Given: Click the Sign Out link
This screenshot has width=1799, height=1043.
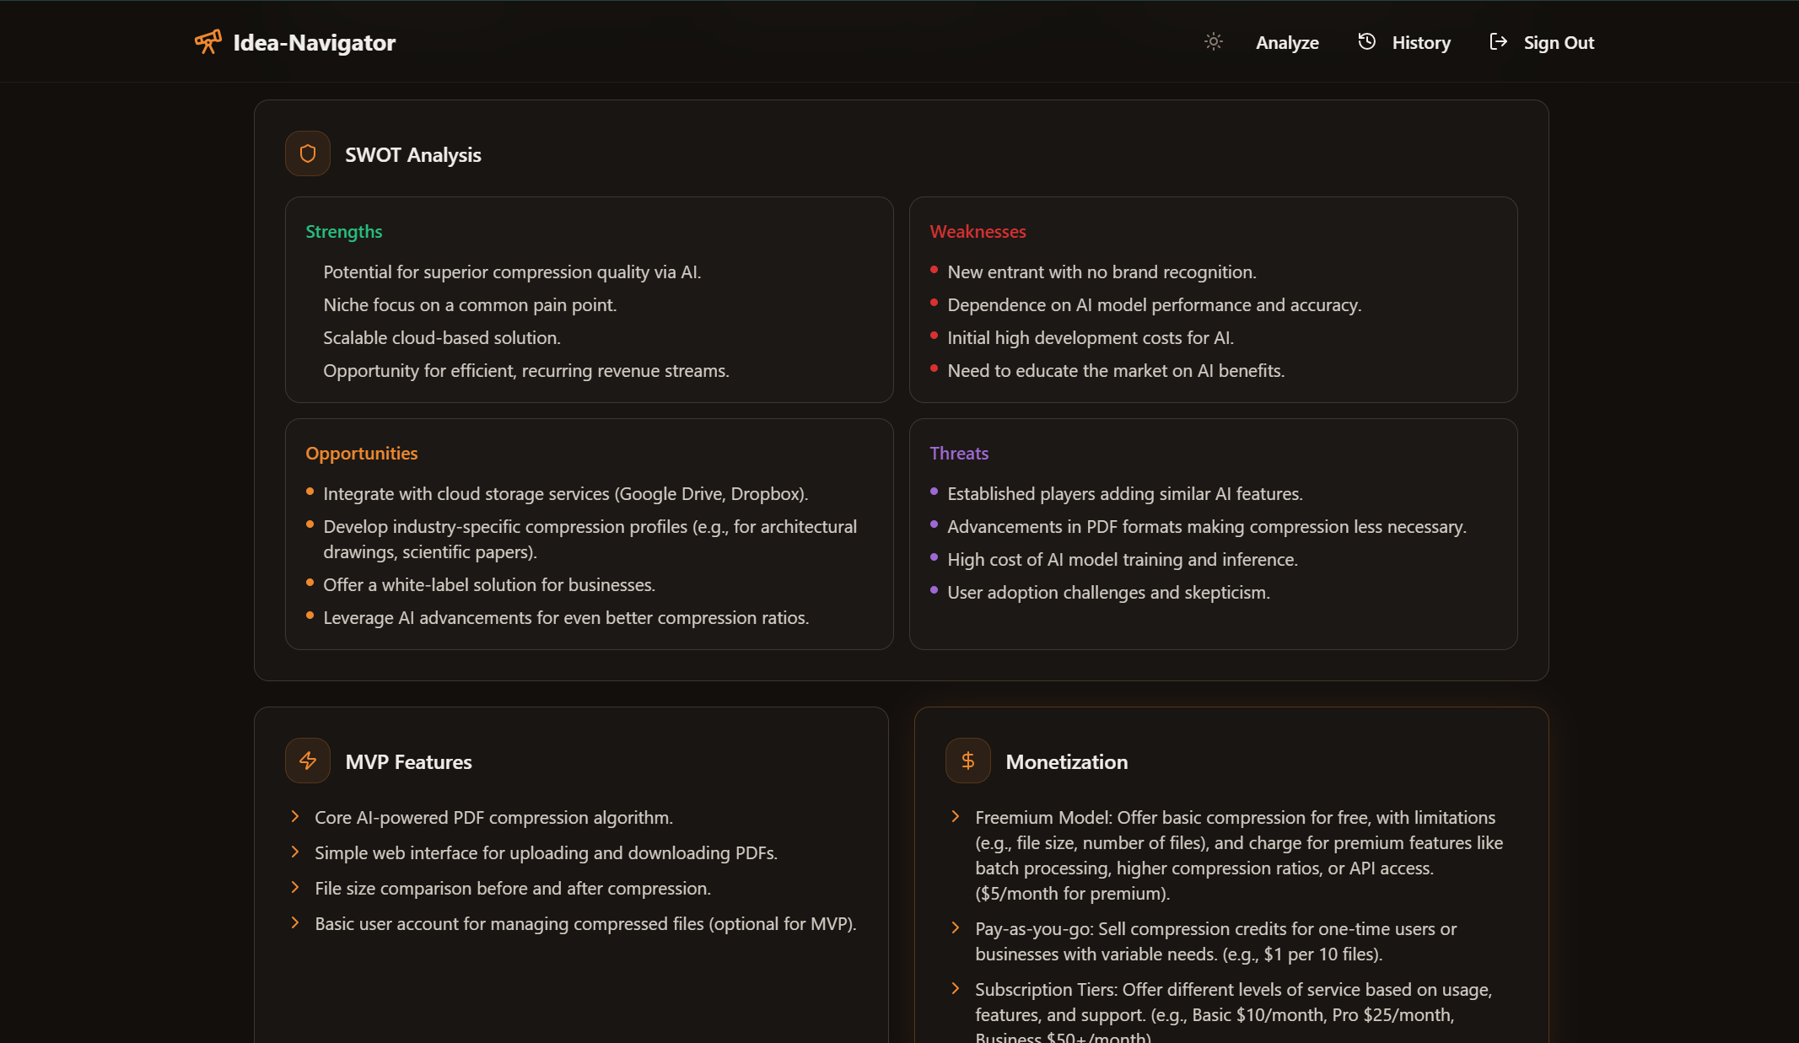Looking at the screenshot, I should click(1559, 43).
